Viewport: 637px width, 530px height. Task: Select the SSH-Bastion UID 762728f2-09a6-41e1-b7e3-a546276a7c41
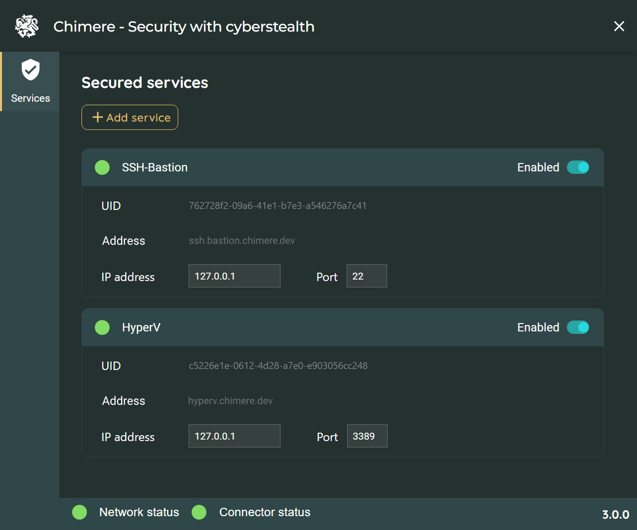[278, 205]
